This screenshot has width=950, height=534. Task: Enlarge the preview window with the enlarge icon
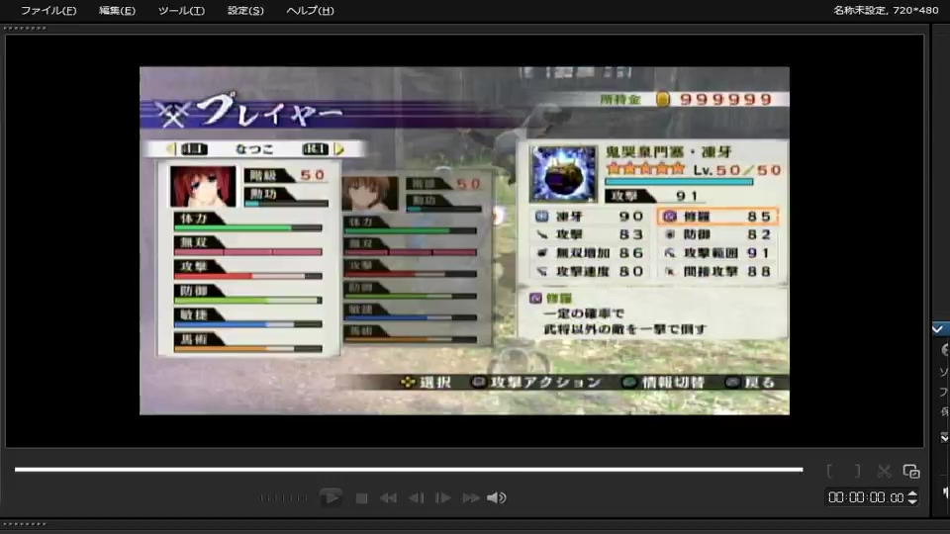911,471
